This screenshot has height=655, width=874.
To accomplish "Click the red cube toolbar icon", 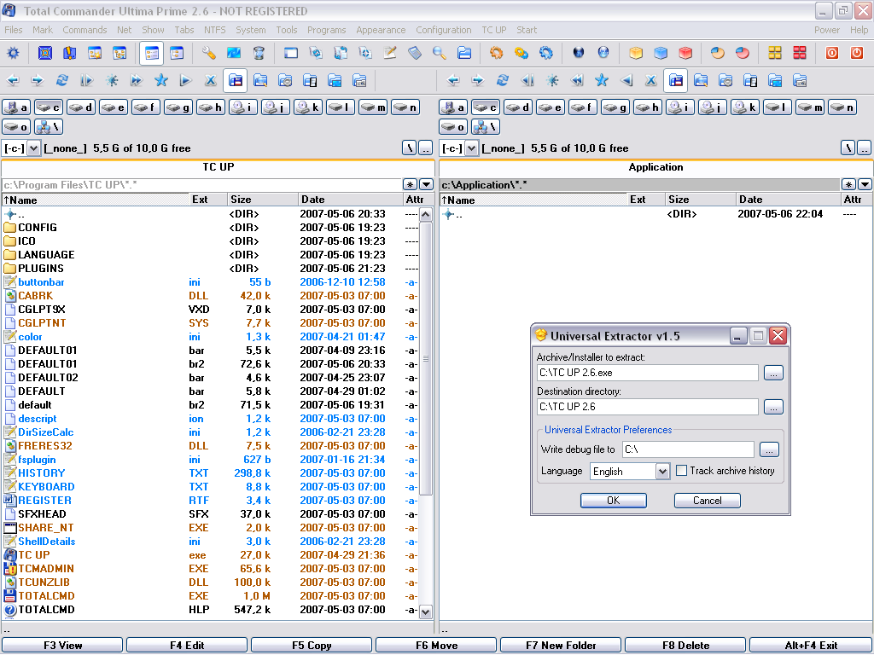I will click(685, 53).
